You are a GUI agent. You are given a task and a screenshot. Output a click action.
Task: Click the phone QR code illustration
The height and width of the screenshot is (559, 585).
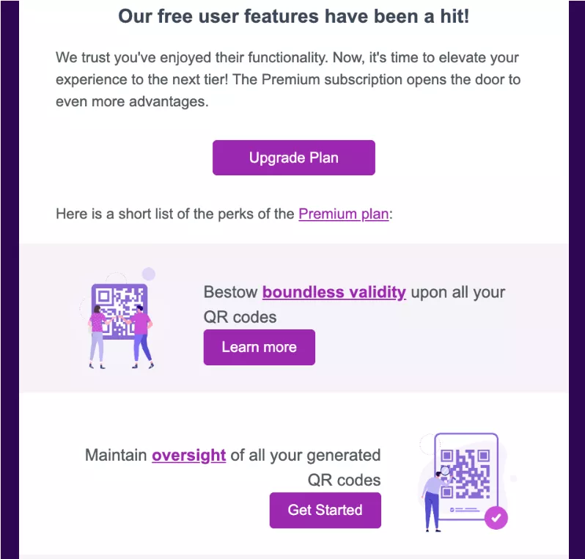coord(467,482)
